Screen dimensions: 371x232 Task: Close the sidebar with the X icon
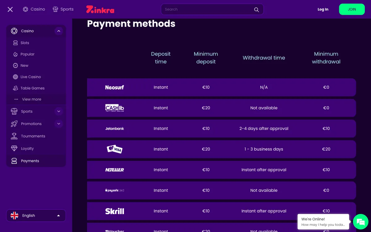tap(10, 9)
